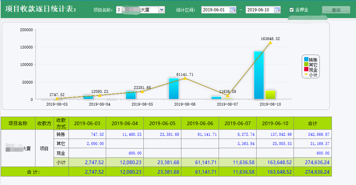Image resolution: width=356 pixels, height=185 pixels.
Task: Toggle the 含押金 checkbox
Action: point(292,10)
